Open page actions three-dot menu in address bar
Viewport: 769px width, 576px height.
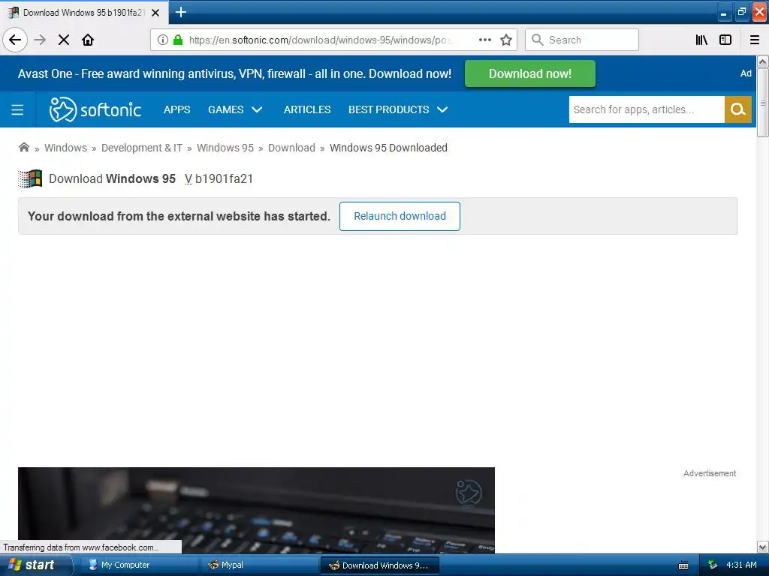[x=485, y=40]
